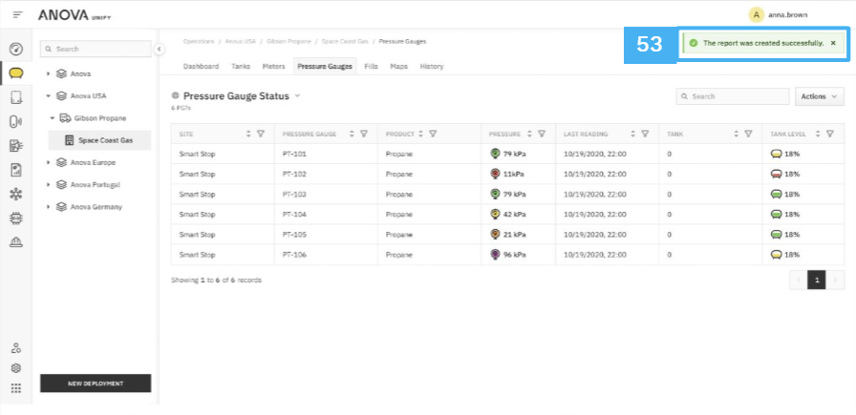Image resolution: width=856 pixels, height=415 pixels.
Task: Click the table search field
Action: click(x=733, y=96)
